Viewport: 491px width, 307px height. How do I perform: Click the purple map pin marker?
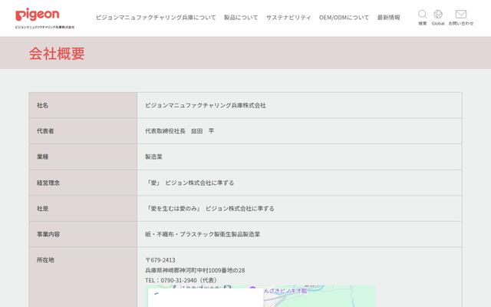tap(252, 289)
